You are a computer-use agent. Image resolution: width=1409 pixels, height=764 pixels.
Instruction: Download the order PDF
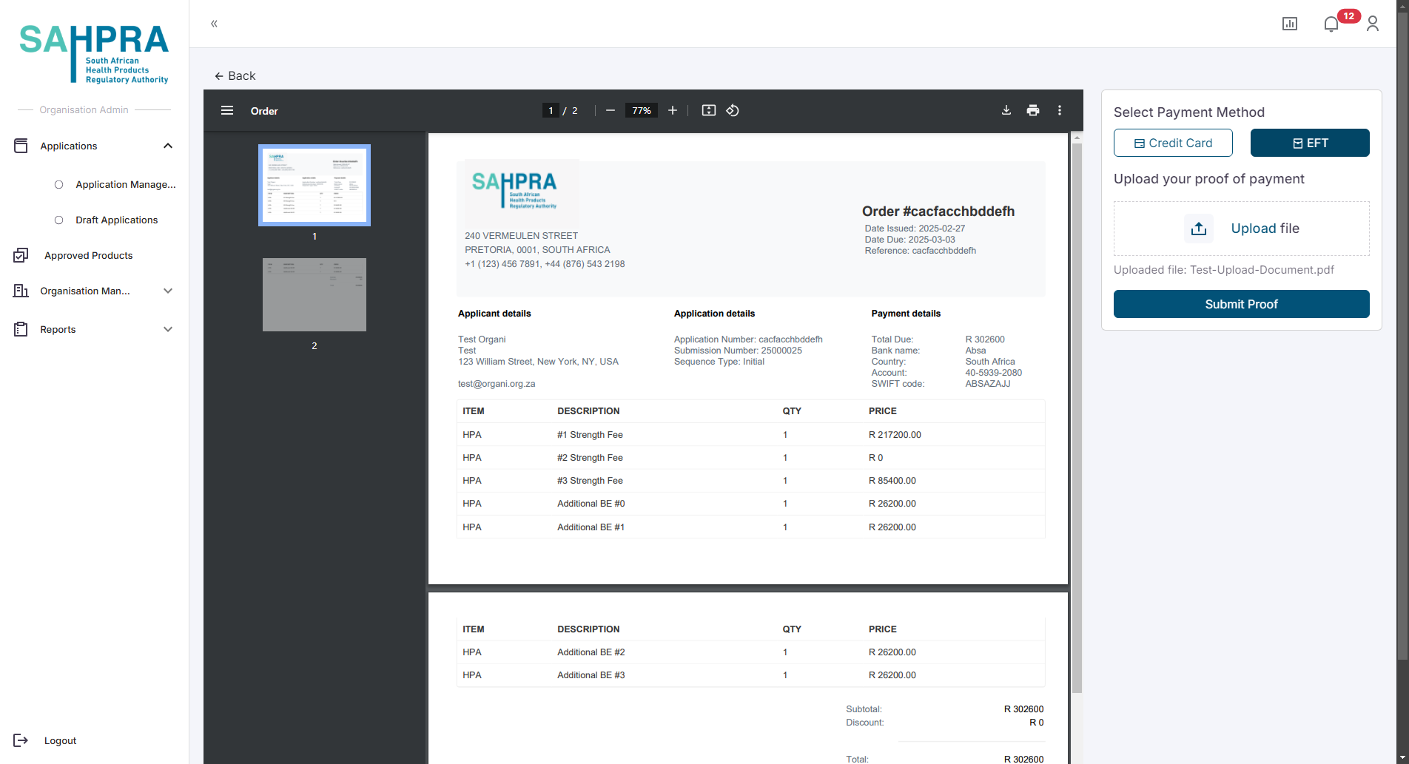point(1006,110)
